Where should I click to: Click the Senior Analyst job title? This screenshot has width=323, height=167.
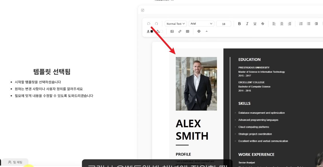(x=247, y=162)
